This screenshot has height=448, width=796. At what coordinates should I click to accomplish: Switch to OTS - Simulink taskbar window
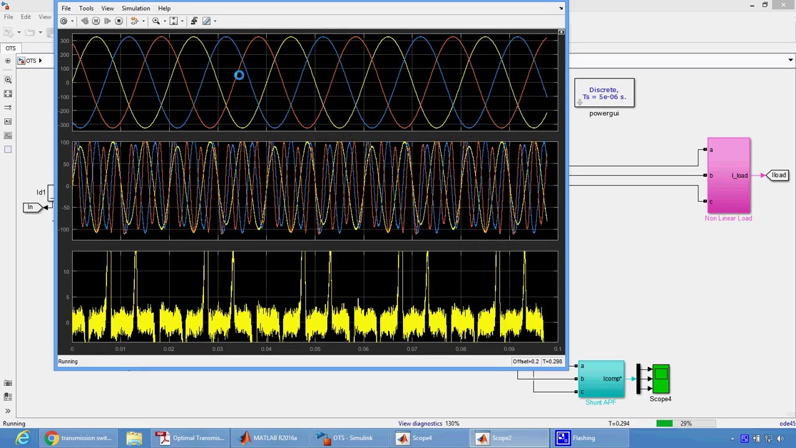tap(348, 438)
